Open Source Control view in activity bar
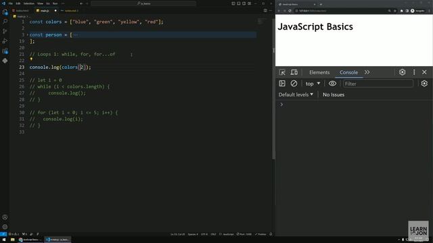433x243 pixels. 5,31
